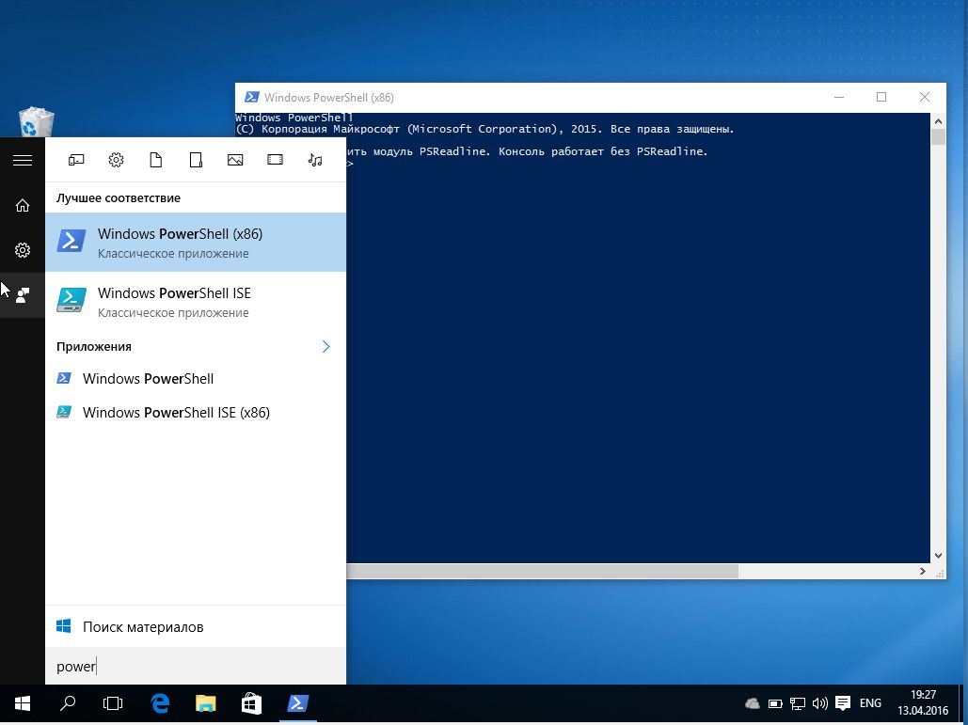Screen dimensions: 968x725
Task: Open Action Center notifications icon
Action: [x=843, y=703]
